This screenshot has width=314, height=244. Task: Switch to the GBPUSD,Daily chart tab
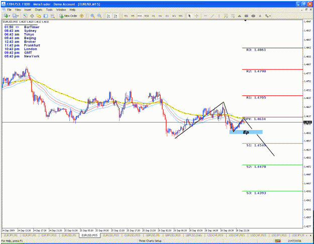pos(194,235)
